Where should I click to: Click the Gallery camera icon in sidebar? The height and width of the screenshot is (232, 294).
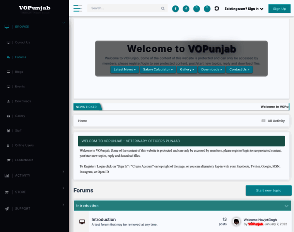point(8,116)
